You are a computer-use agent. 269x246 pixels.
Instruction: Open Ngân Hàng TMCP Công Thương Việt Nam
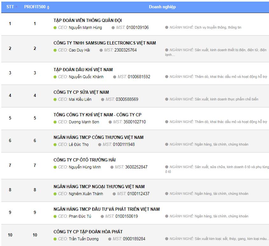point(98,137)
